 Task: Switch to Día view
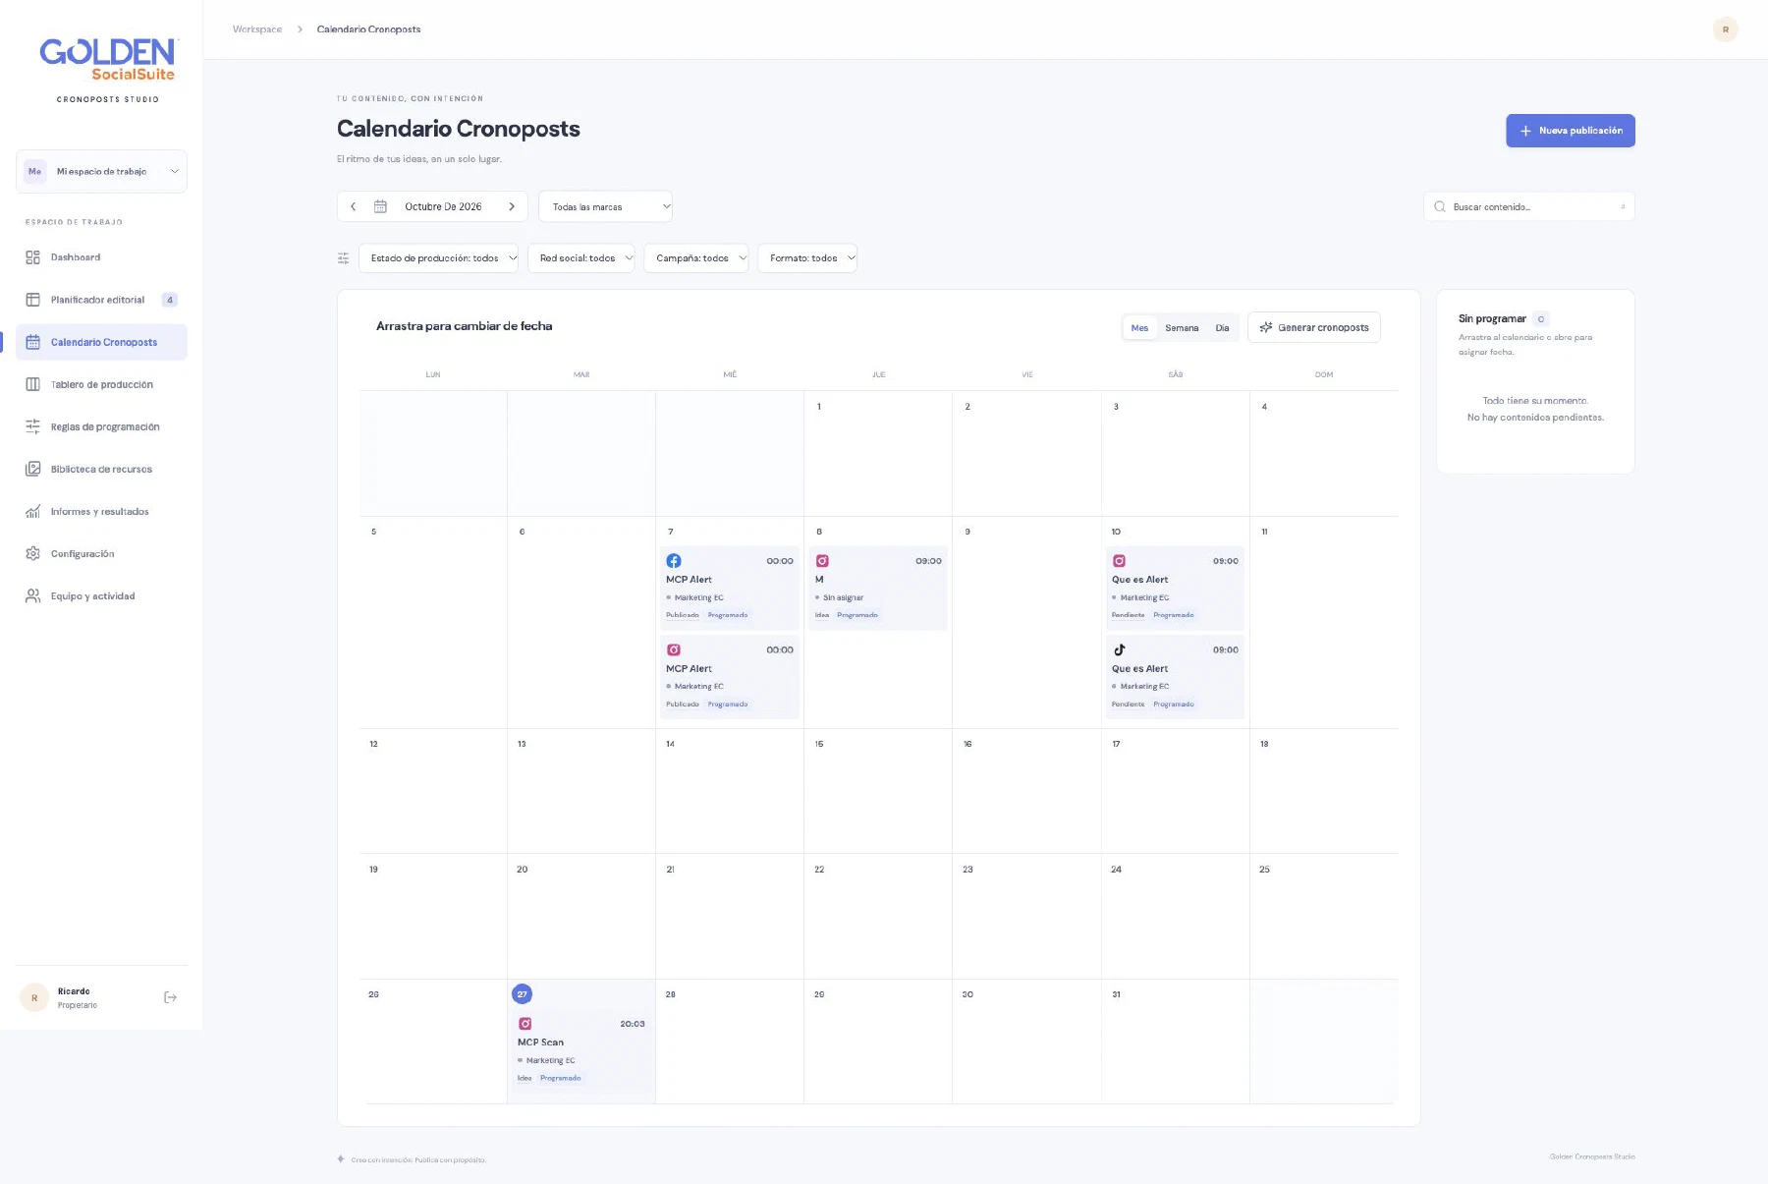pyautogui.click(x=1222, y=328)
